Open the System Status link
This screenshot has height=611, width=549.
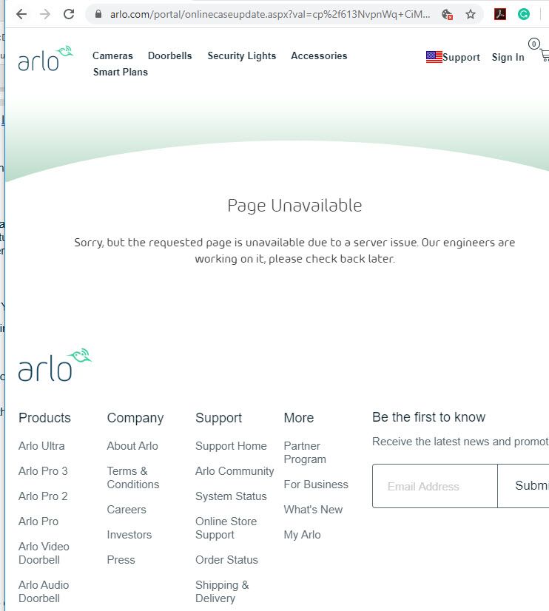(231, 496)
